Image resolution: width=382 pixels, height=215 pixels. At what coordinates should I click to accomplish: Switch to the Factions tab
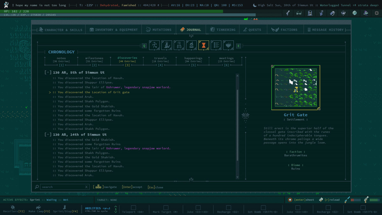click(285, 29)
